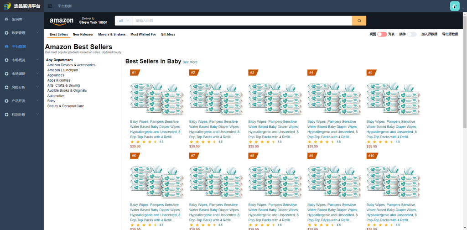Image resolution: width=467 pixels, height=230 pixels.
Task: Select Appliances department
Action: coord(56,75)
